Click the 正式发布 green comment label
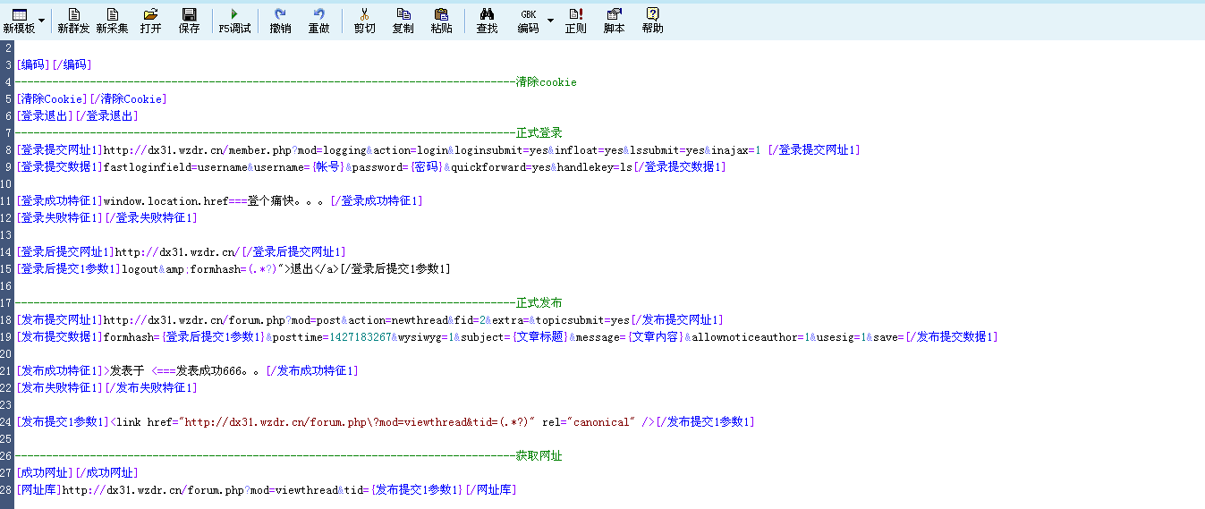The height and width of the screenshot is (509, 1205). click(x=539, y=303)
